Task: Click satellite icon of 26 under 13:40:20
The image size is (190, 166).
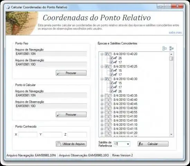Action: tap(115, 58)
